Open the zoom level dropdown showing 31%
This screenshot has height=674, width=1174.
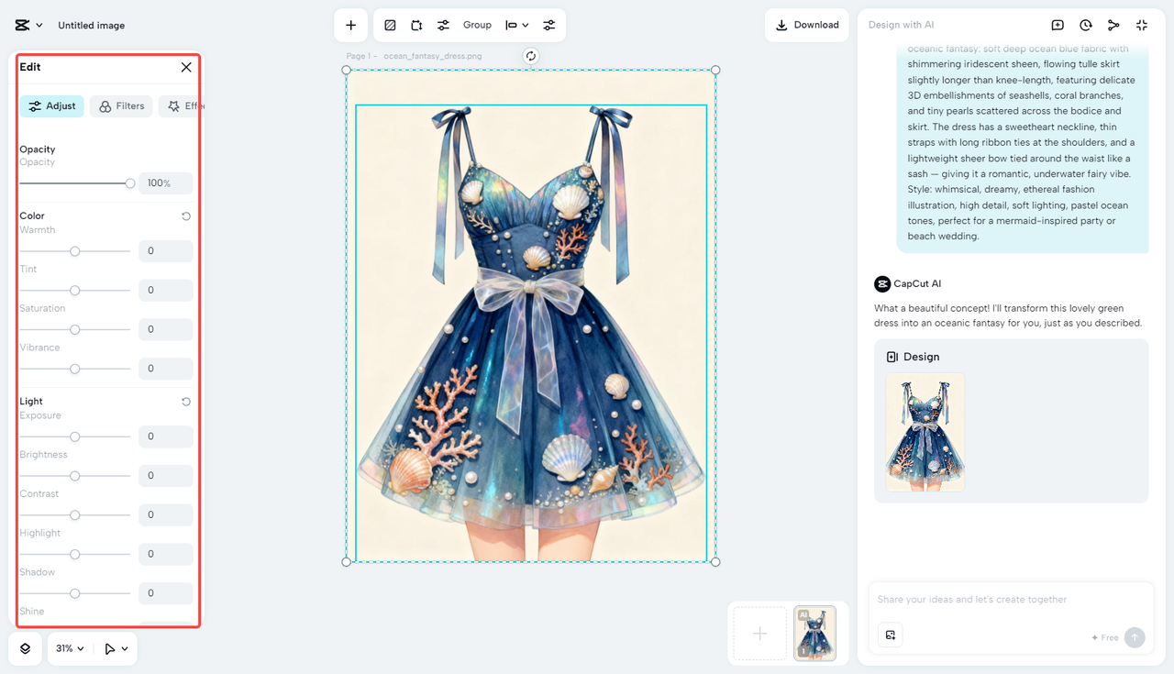coord(69,648)
